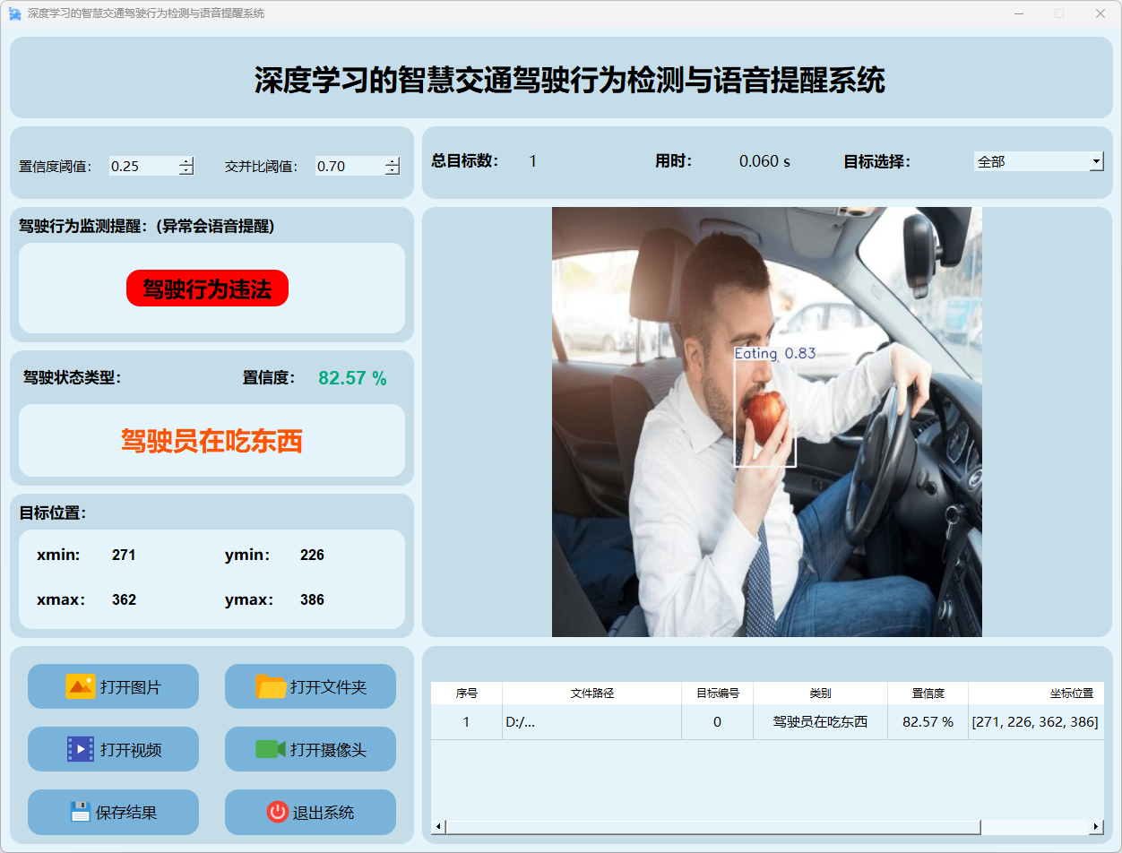The height and width of the screenshot is (853, 1122).
Task: Open the 目标选择 dropdown arrow
Action: coord(1096,161)
